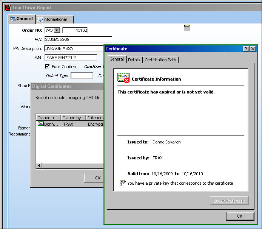This screenshot has width=262, height=229.
Task: Click the S/N field -FAKE-994720-2
Action: 71,58
